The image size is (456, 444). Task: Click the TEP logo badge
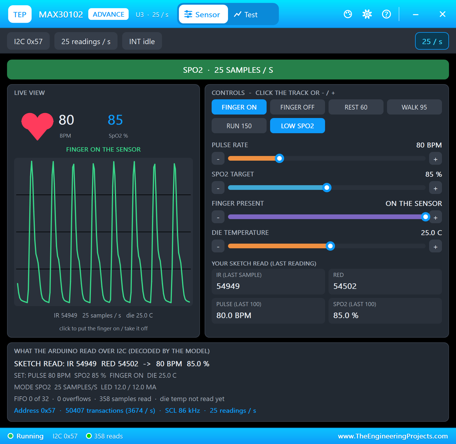20,14
